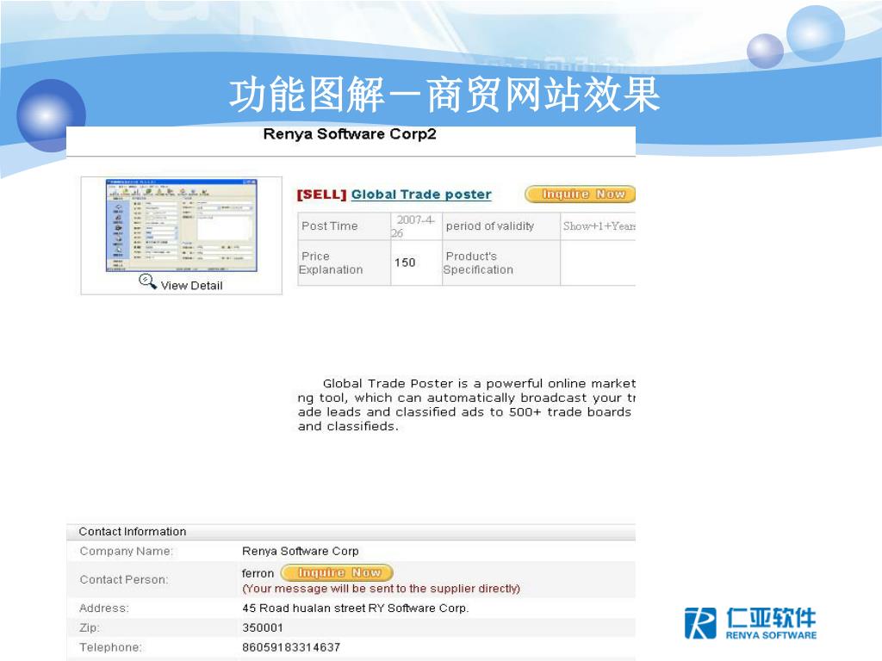The width and height of the screenshot is (882, 661).
Task: Click the red supplier message note
Action: click(382, 589)
